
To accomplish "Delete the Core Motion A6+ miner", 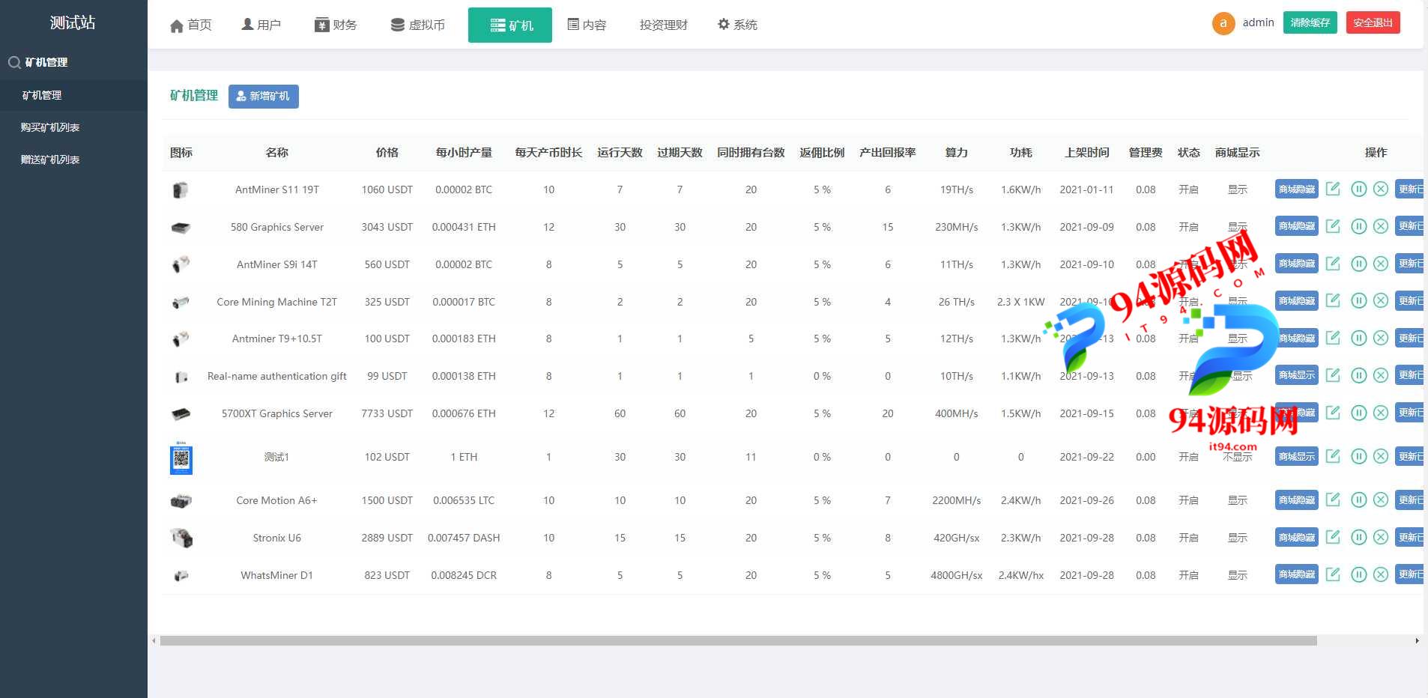I will click(1381, 499).
